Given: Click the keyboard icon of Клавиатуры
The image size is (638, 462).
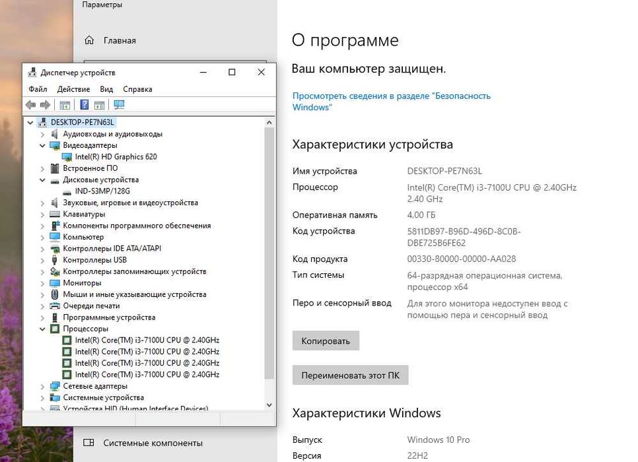Looking at the screenshot, I should tap(55, 214).
